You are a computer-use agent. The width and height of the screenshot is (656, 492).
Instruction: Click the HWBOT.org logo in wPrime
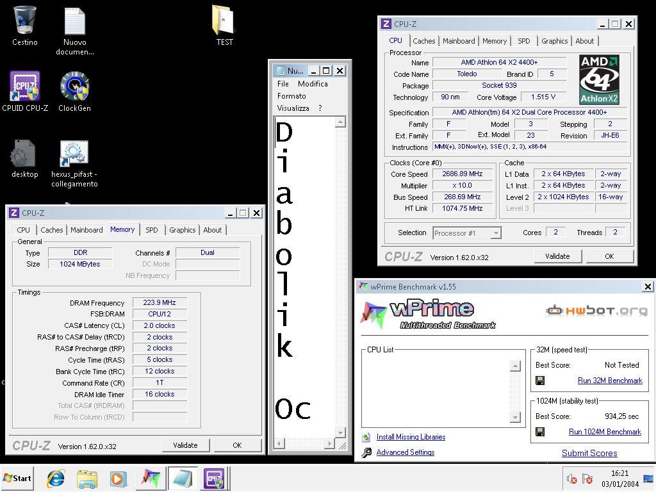596,311
